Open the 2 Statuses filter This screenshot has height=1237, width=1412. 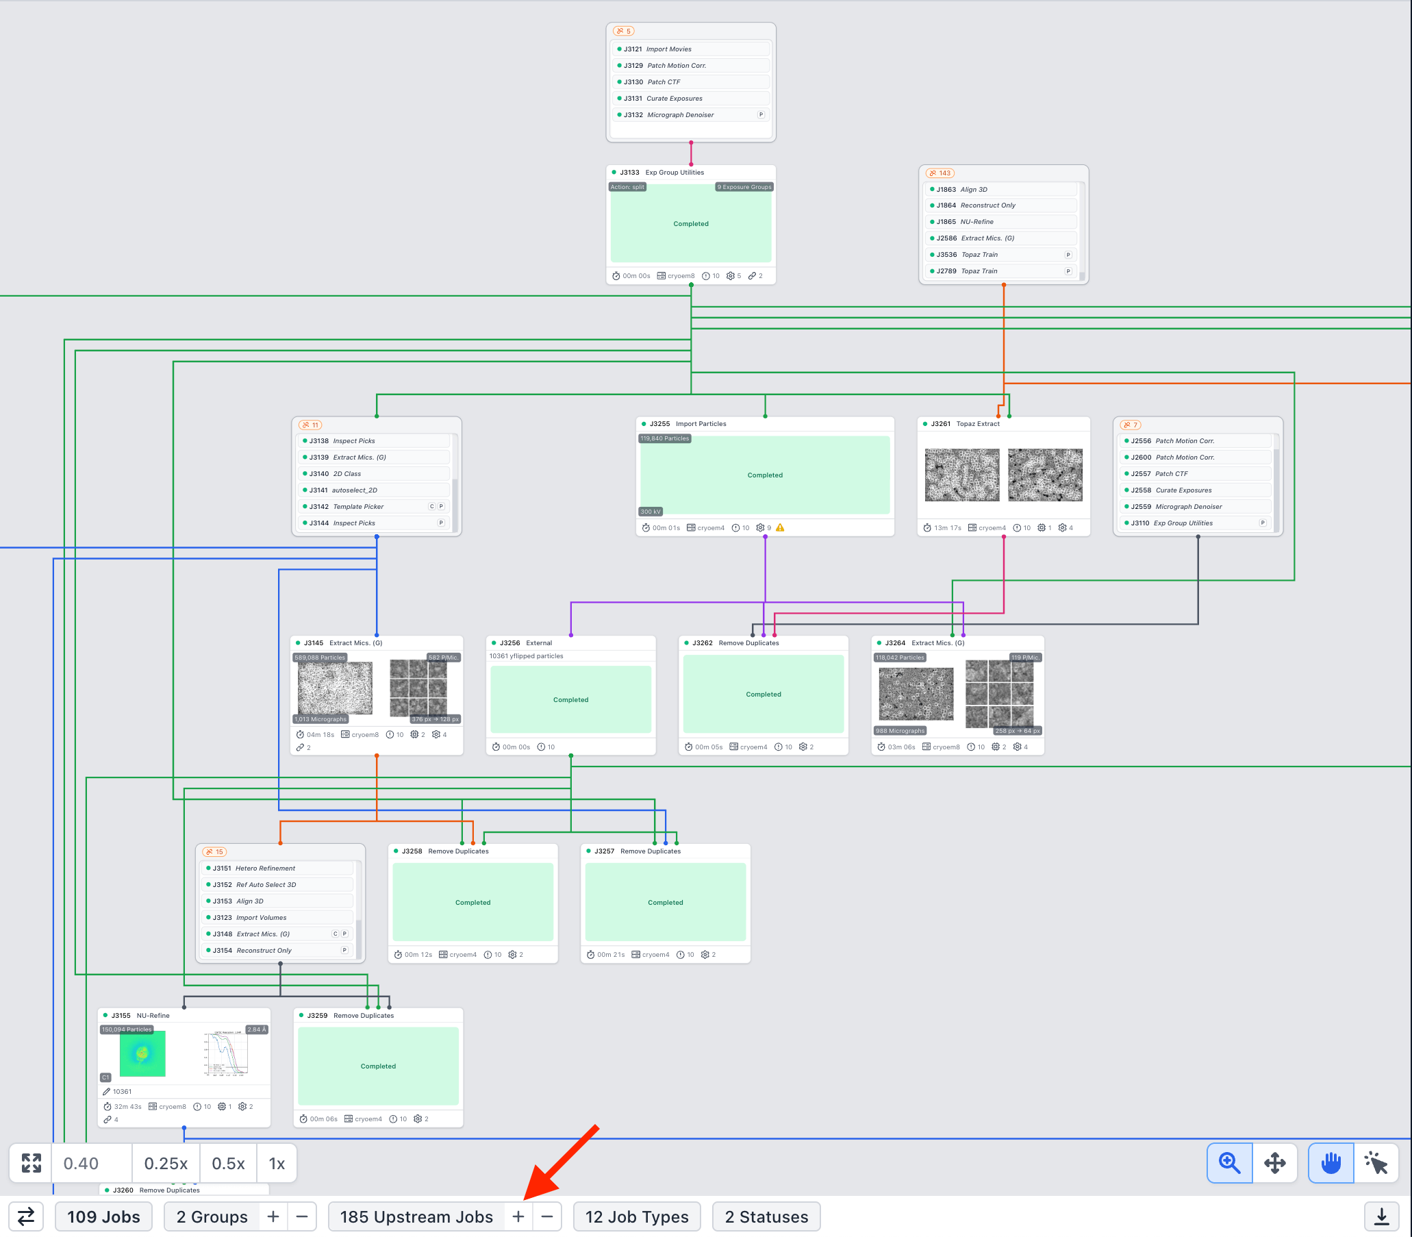766,1216
